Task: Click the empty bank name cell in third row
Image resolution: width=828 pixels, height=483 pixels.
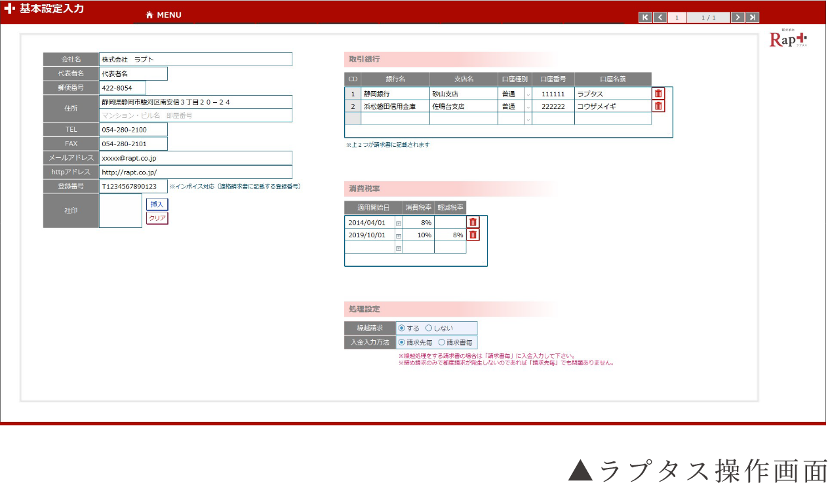Action: click(395, 119)
